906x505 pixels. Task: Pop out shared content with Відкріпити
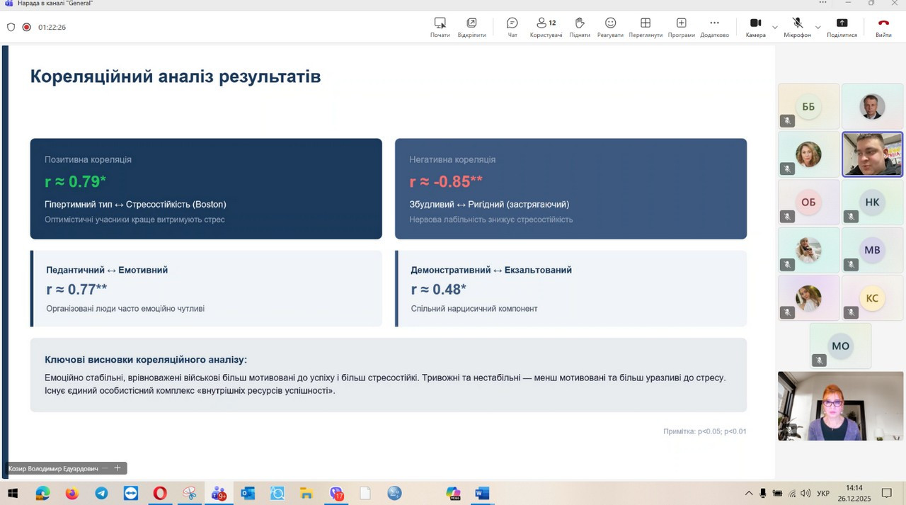[x=471, y=27]
